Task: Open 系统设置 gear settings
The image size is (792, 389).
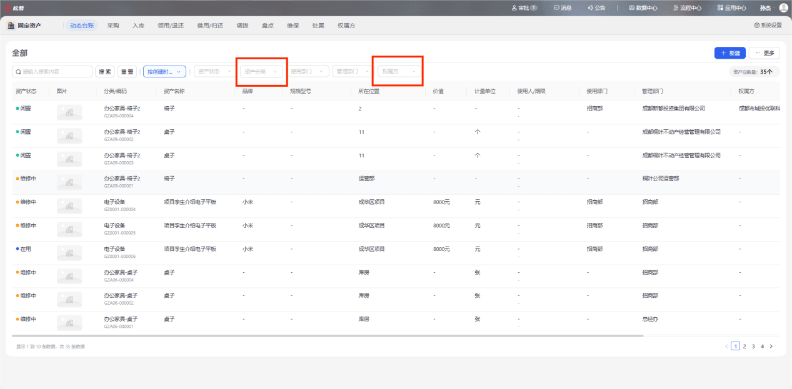Action: [757, 26]
